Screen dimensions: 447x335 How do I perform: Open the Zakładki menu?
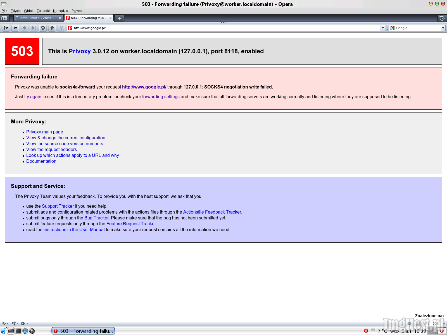click(43, 11)
